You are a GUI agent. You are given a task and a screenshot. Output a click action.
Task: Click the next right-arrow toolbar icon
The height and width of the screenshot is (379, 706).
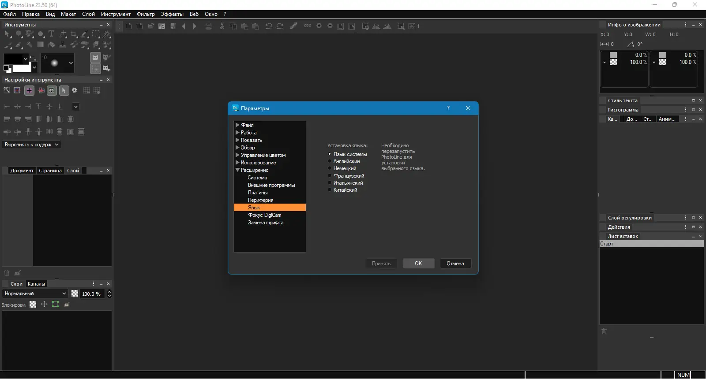pyautogui.click(x=195, y=26)
